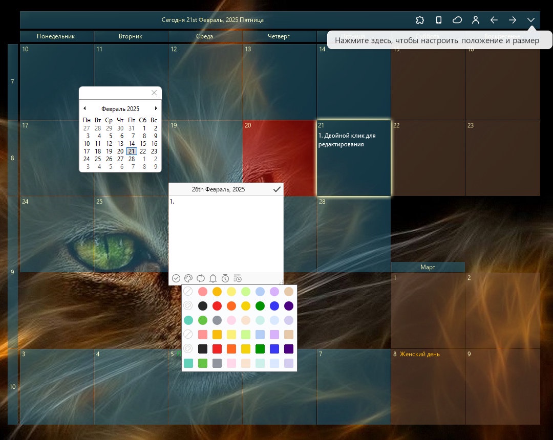The width and height of the screenshot is (553, 440).
Task: Select day 26 in the mini calendar
Action: click(x=109, y=159)
